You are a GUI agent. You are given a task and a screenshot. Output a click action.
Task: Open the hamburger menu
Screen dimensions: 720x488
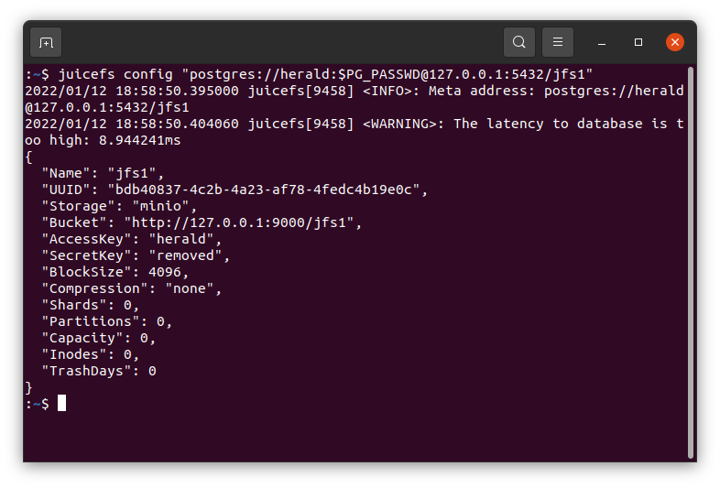click(x=558, y=42)
